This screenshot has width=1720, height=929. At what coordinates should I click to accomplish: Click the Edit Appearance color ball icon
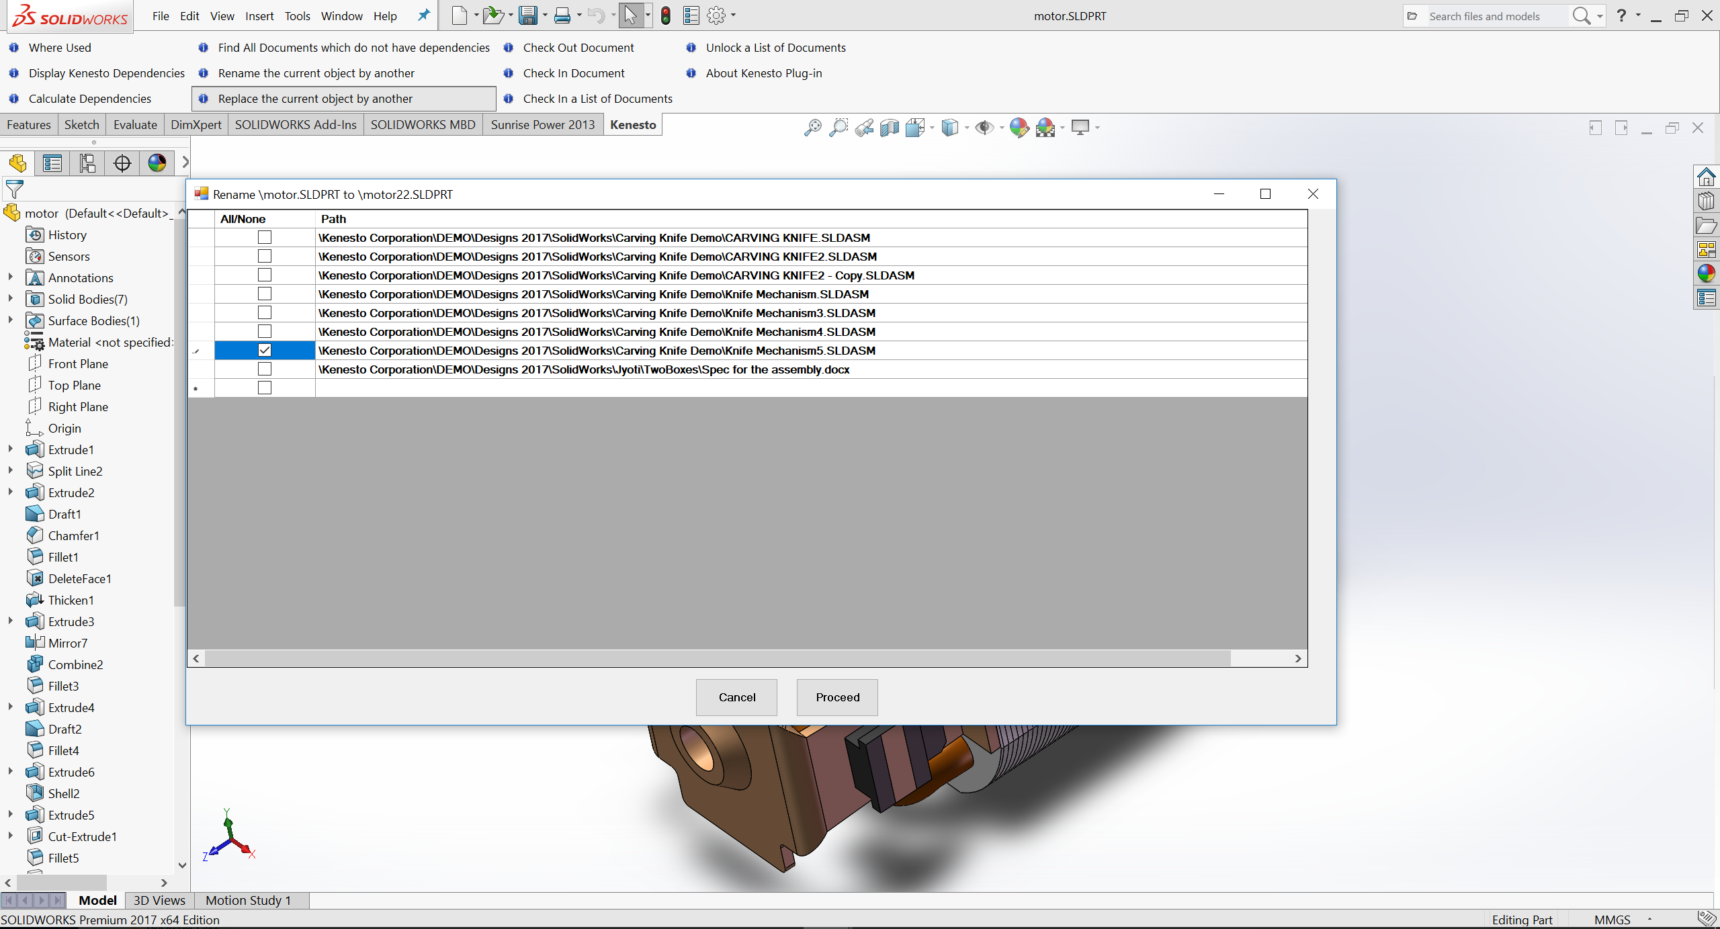click(1019, 127)
